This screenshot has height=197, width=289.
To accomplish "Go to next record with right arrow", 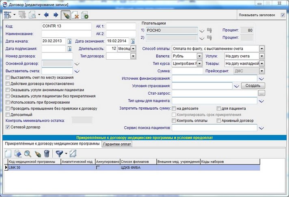I will pos(56,15).
